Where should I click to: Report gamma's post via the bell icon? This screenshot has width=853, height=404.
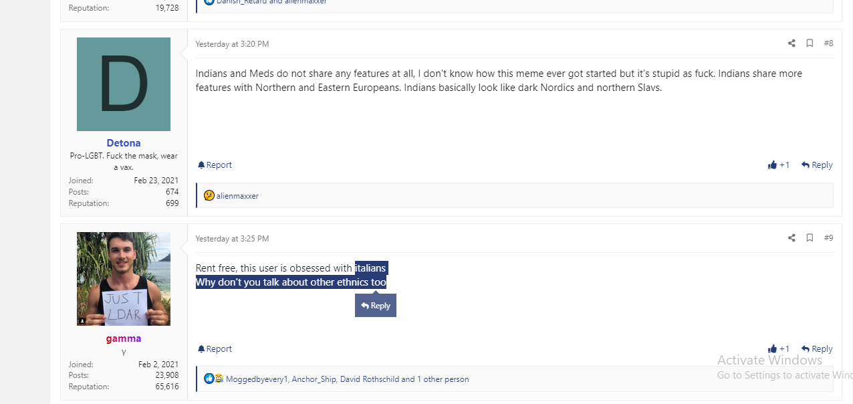tap(215, 349)
